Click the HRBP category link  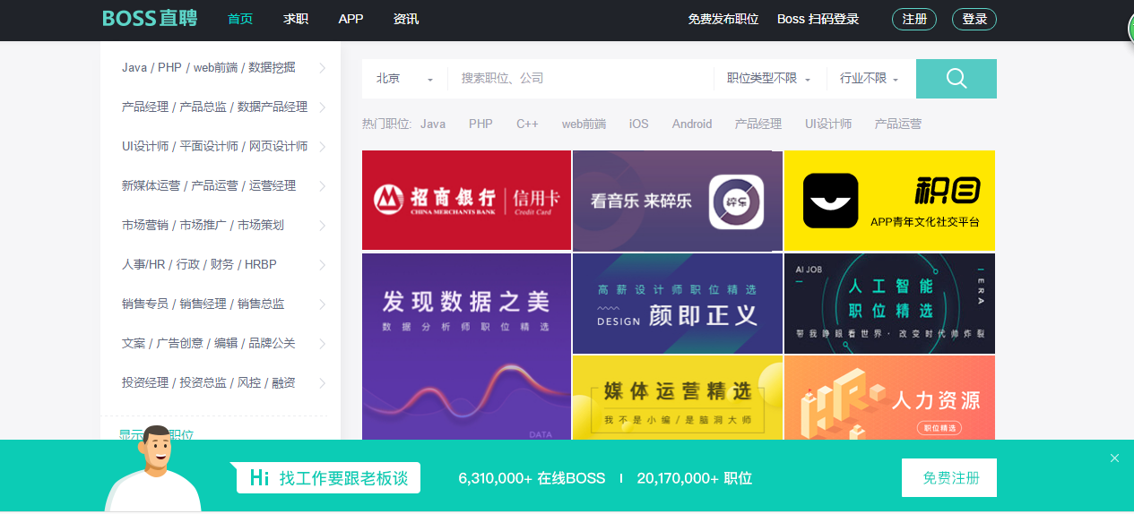(x=262, y=265)
